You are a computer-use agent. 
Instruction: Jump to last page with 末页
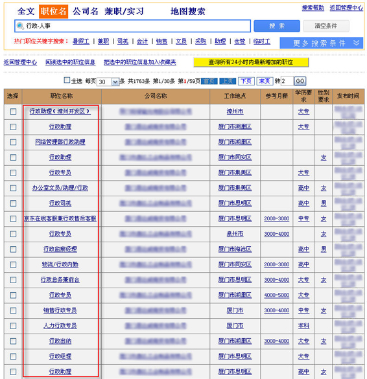[265, 81]
